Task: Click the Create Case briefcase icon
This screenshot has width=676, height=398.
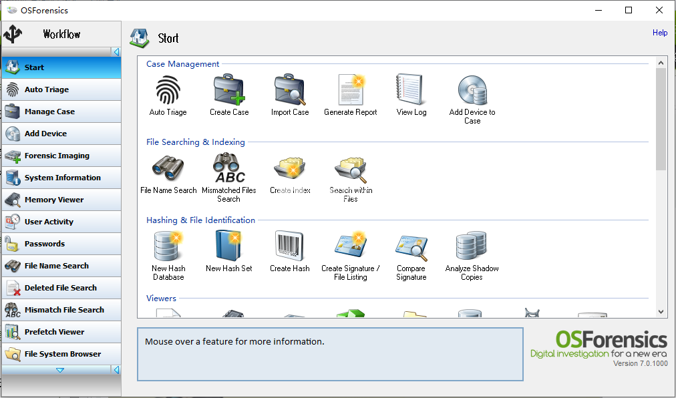Action: tap(229, 89)
